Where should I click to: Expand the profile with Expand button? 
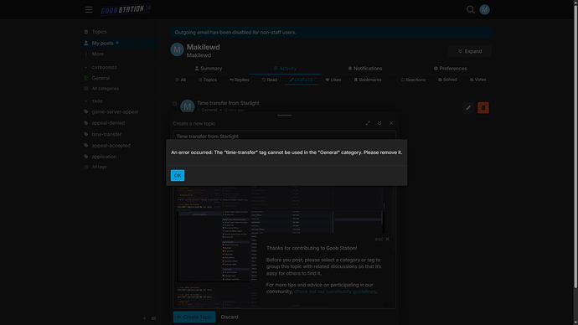click(470, 51)
